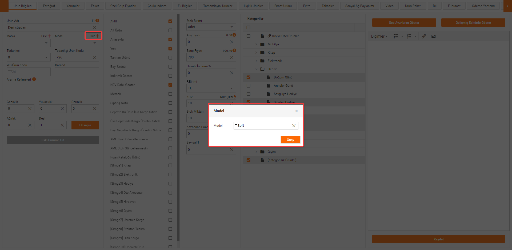Screen dimensions: 512x250
Task: Open the Etiket tab
Action: click(95, 6)
